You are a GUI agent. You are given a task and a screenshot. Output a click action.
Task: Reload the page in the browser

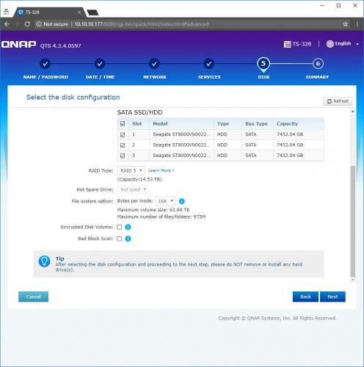coord(27,24)
